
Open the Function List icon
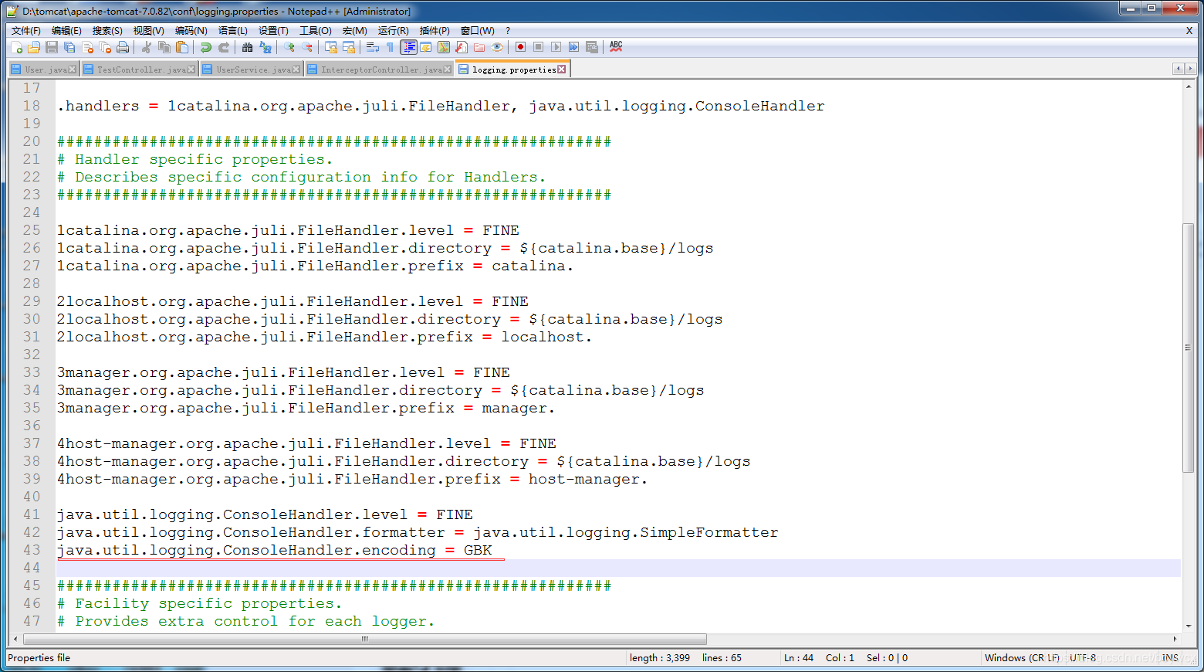pyautogui.click(x=462, y=47)
